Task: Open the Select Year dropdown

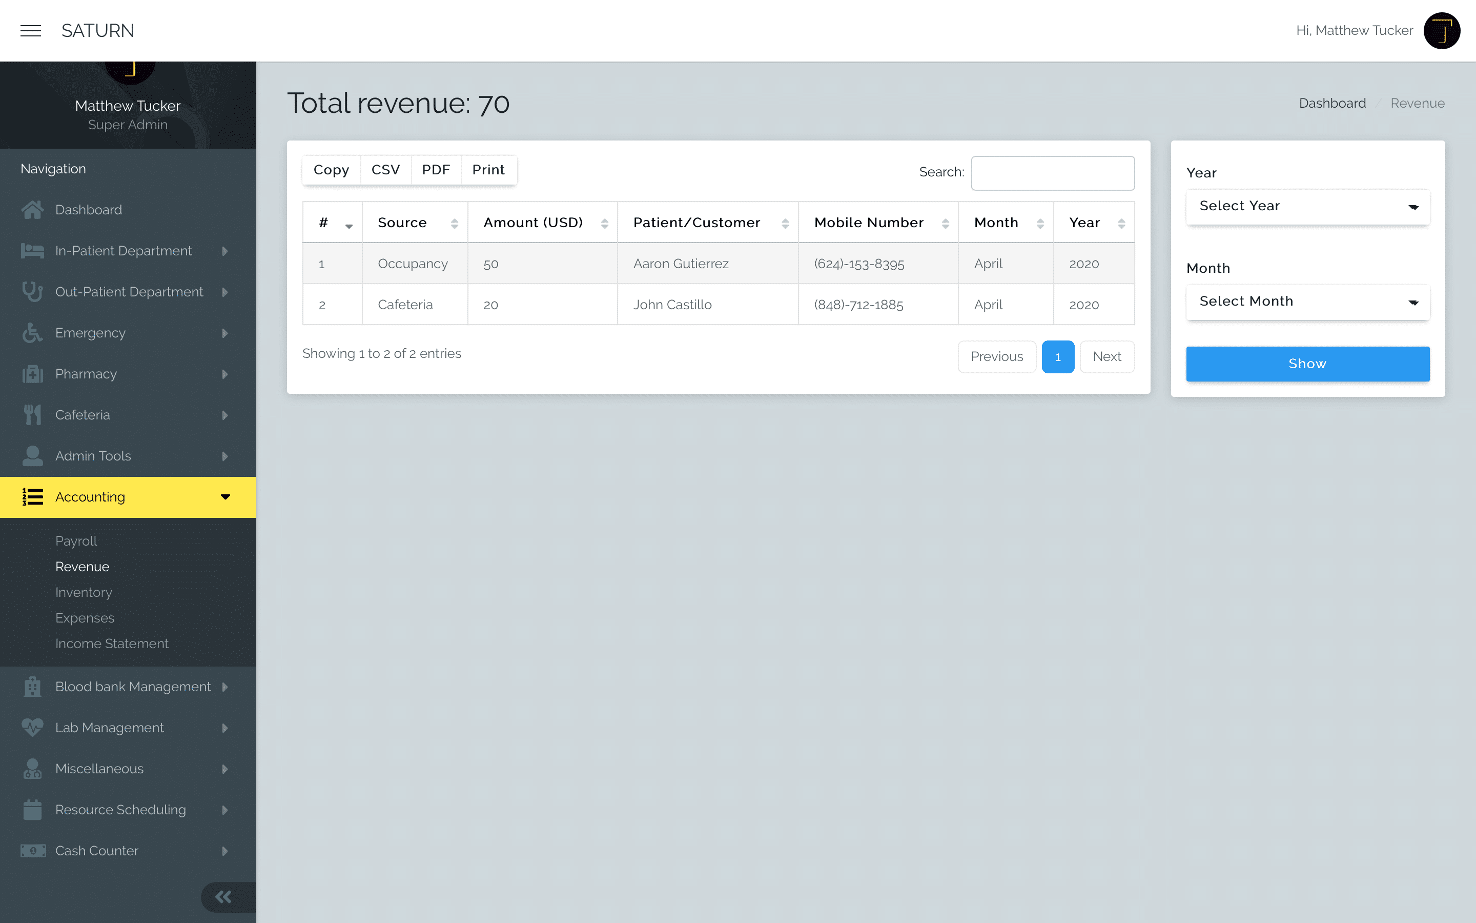Action: coord(1307,207)
